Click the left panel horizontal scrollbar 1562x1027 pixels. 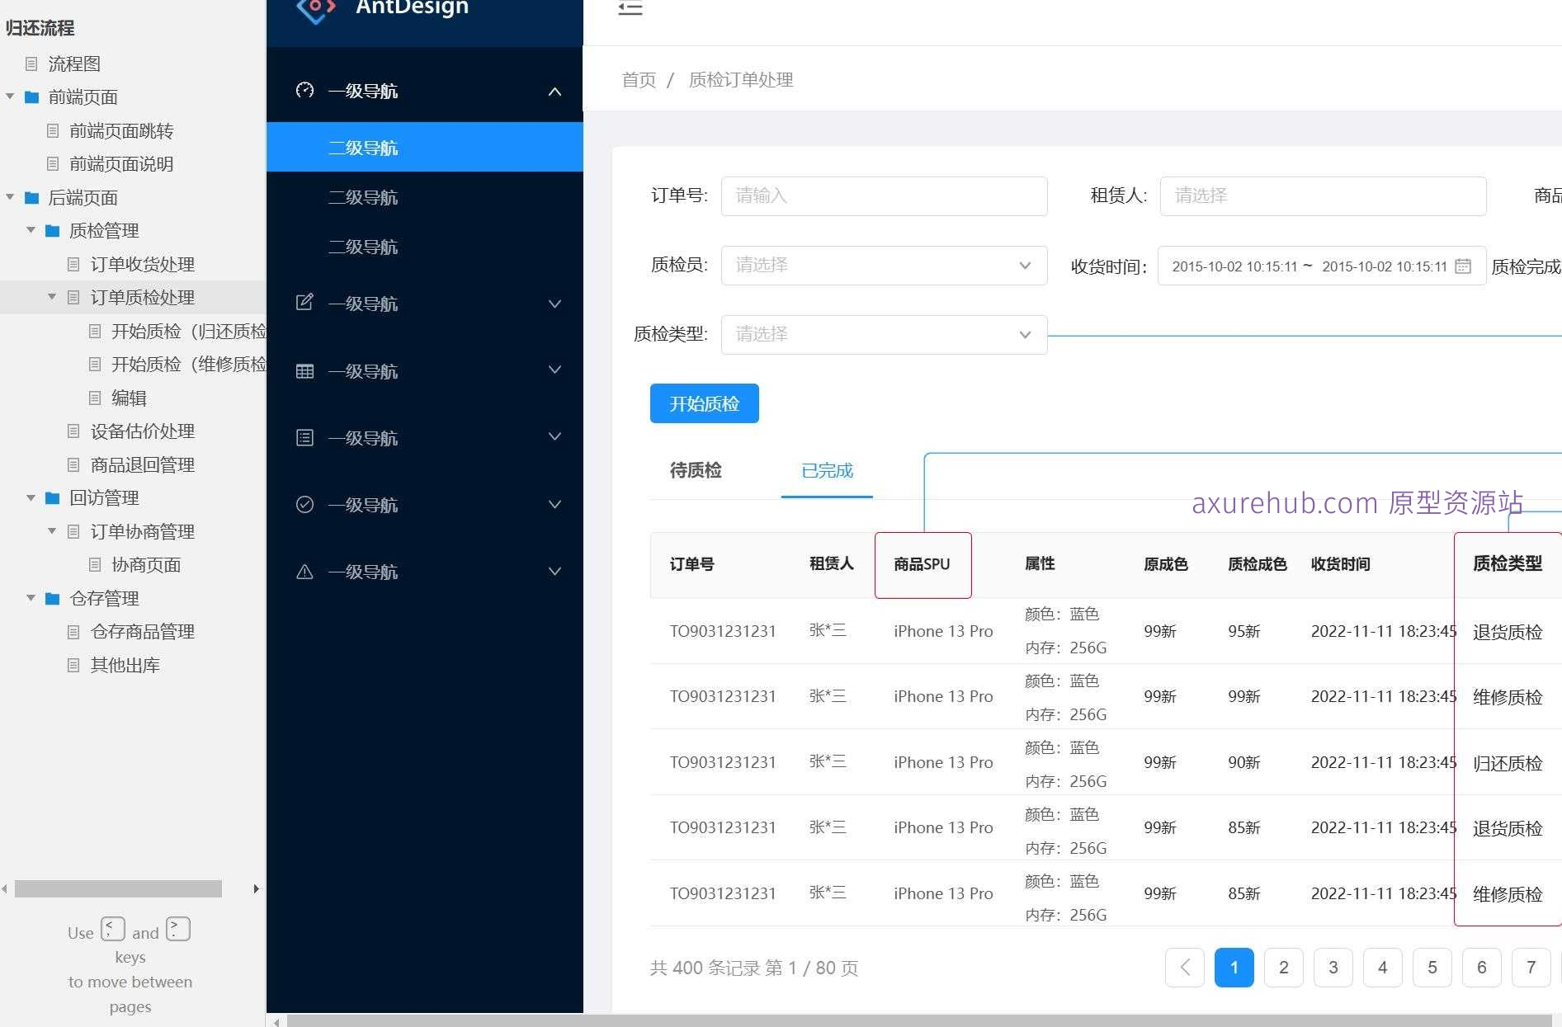tap(118, 888)
